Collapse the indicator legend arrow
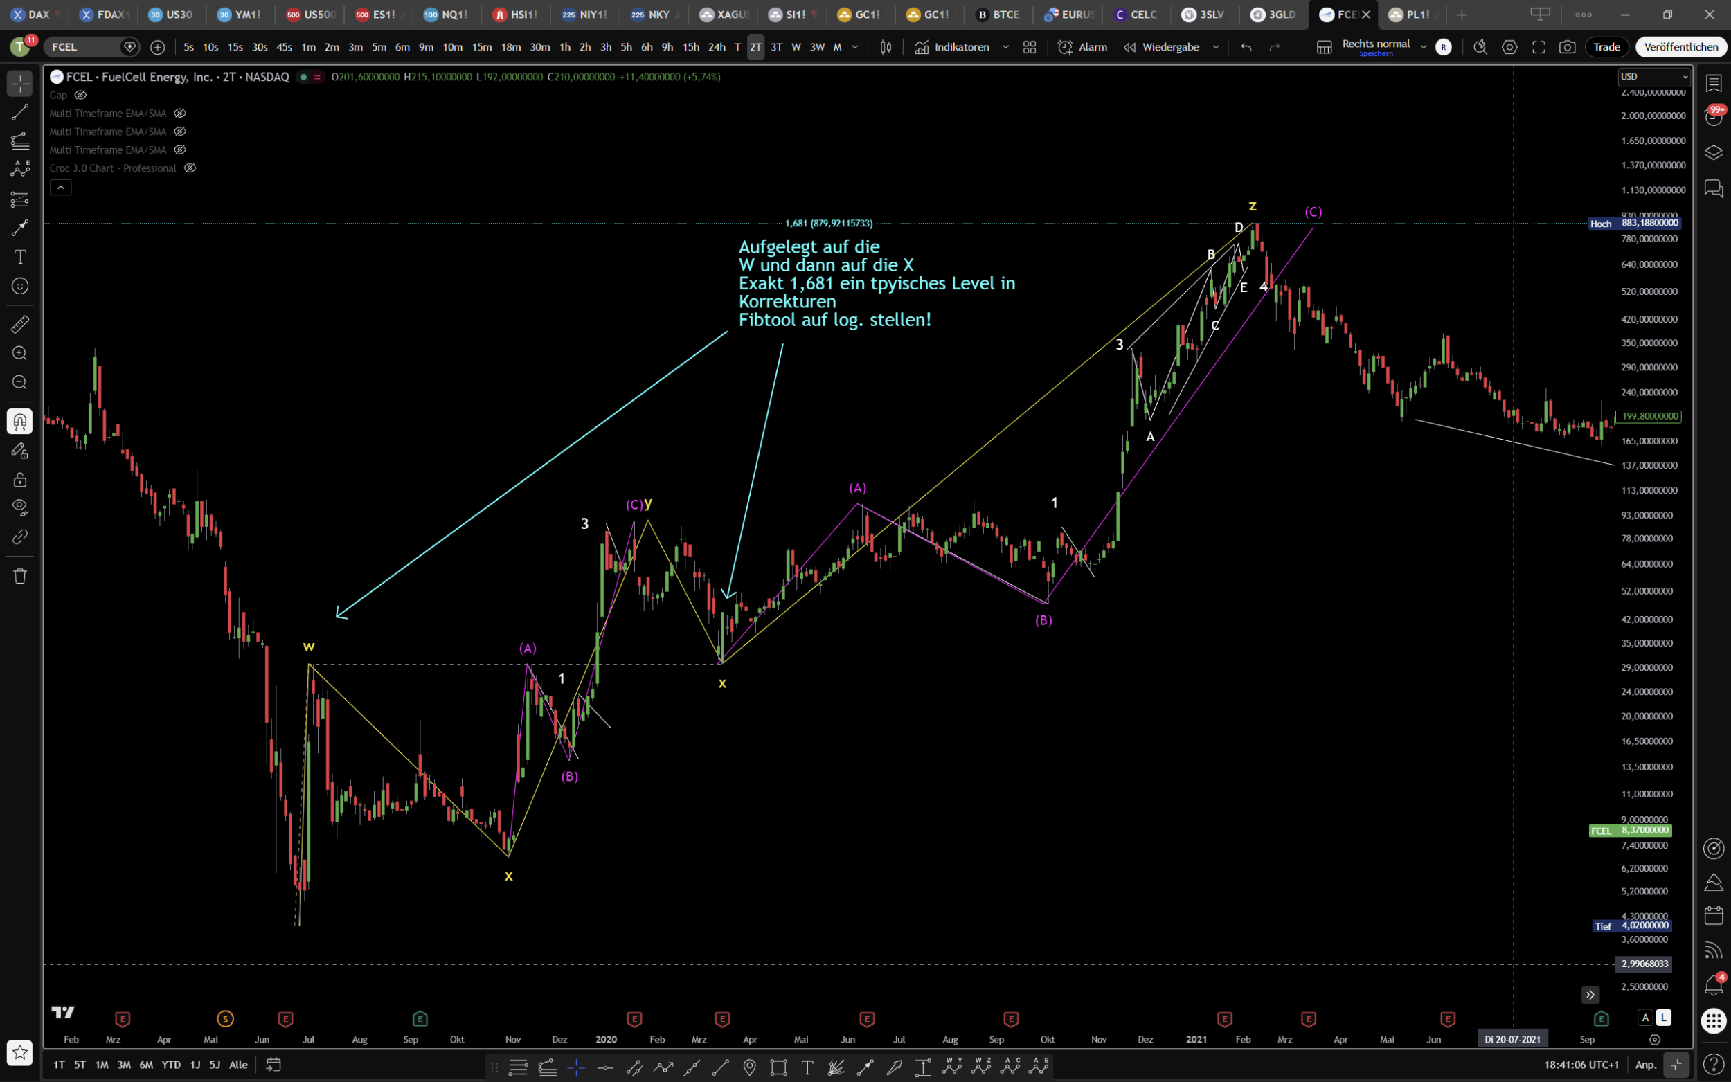 click(61, 188)
